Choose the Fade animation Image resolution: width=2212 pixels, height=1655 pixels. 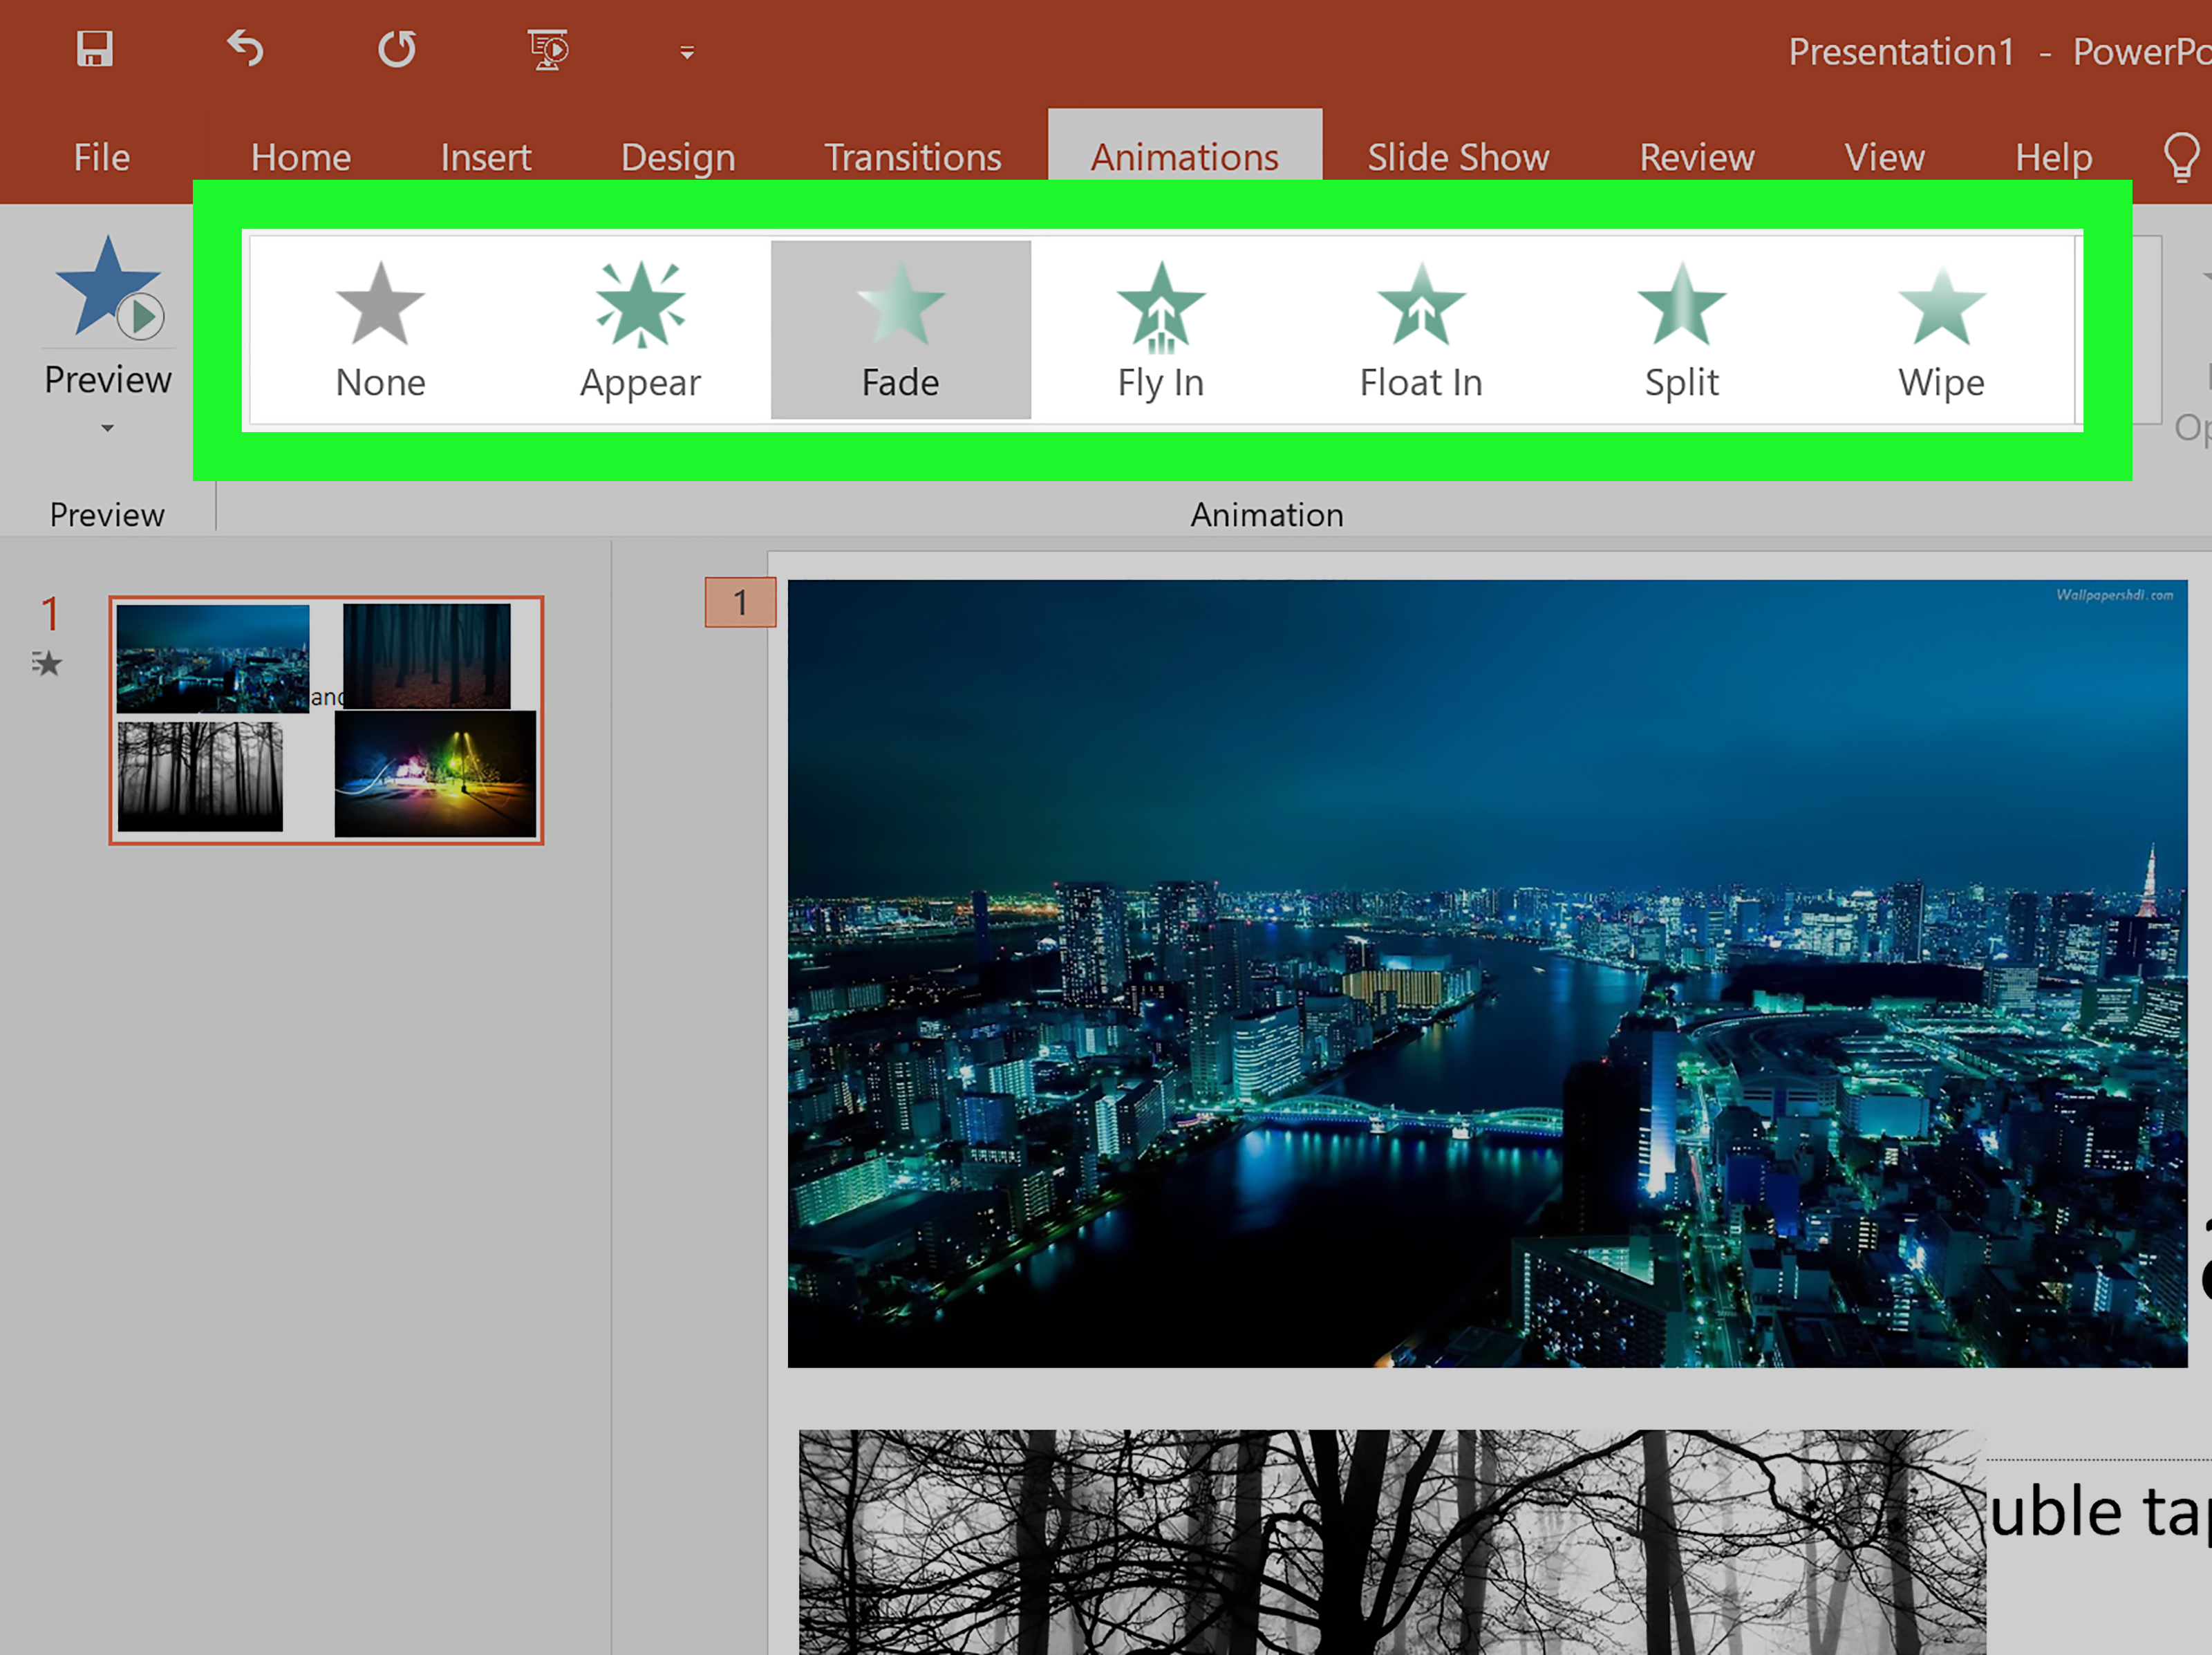pyautogui.click(x=900, y=330)
